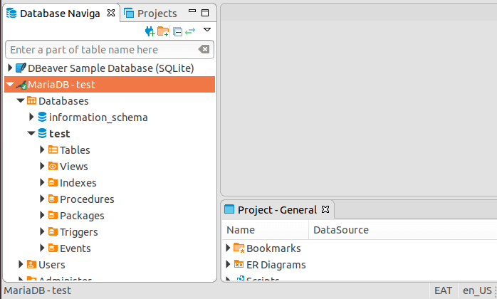Click the MariaDB connection seal icon
The width and height of the screenshot is (497, 299).
(21, 85)
